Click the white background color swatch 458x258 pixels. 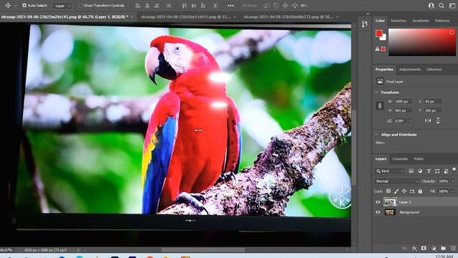[384, 37]
